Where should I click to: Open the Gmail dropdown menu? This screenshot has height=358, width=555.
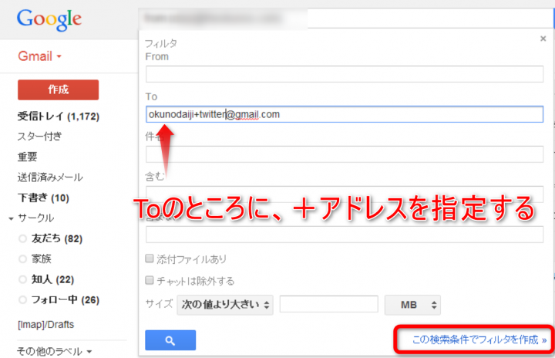pos(39,56)
